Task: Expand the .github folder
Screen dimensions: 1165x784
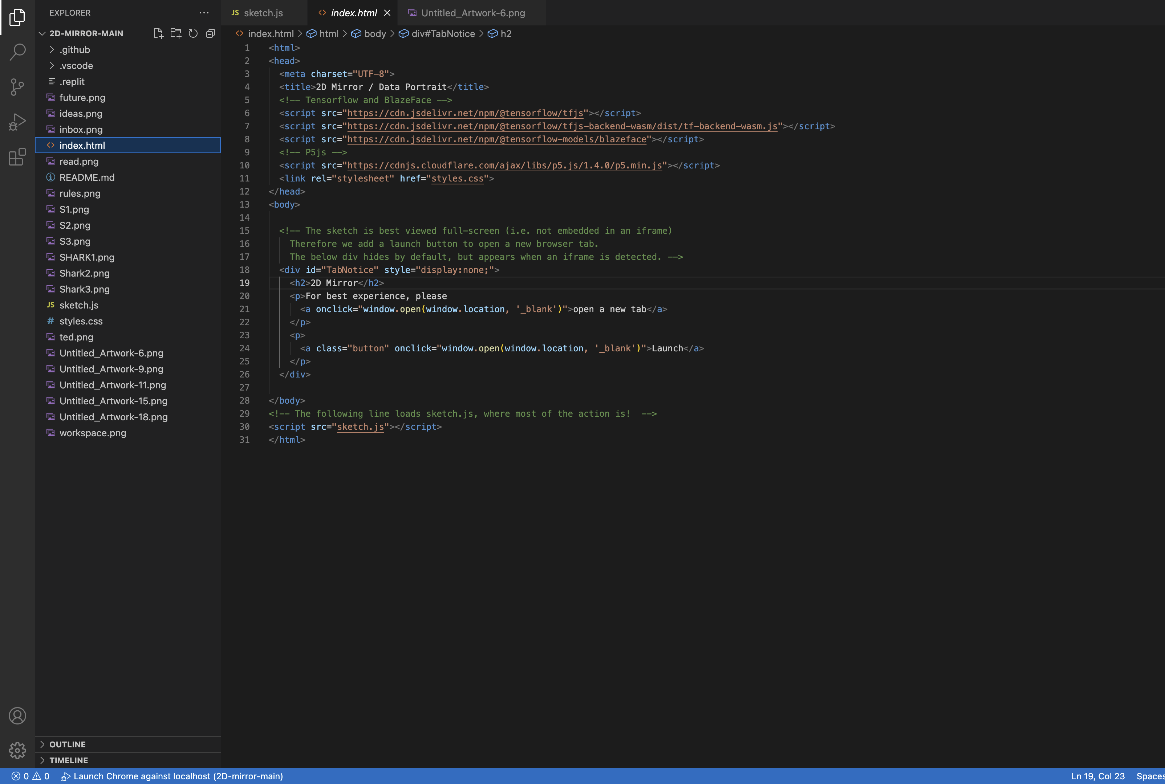Action: tap(74, 49)
